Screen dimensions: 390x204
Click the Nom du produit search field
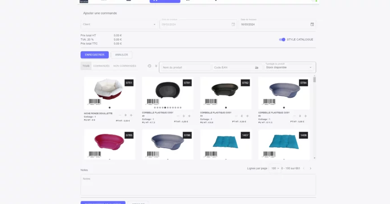point(186,67)
